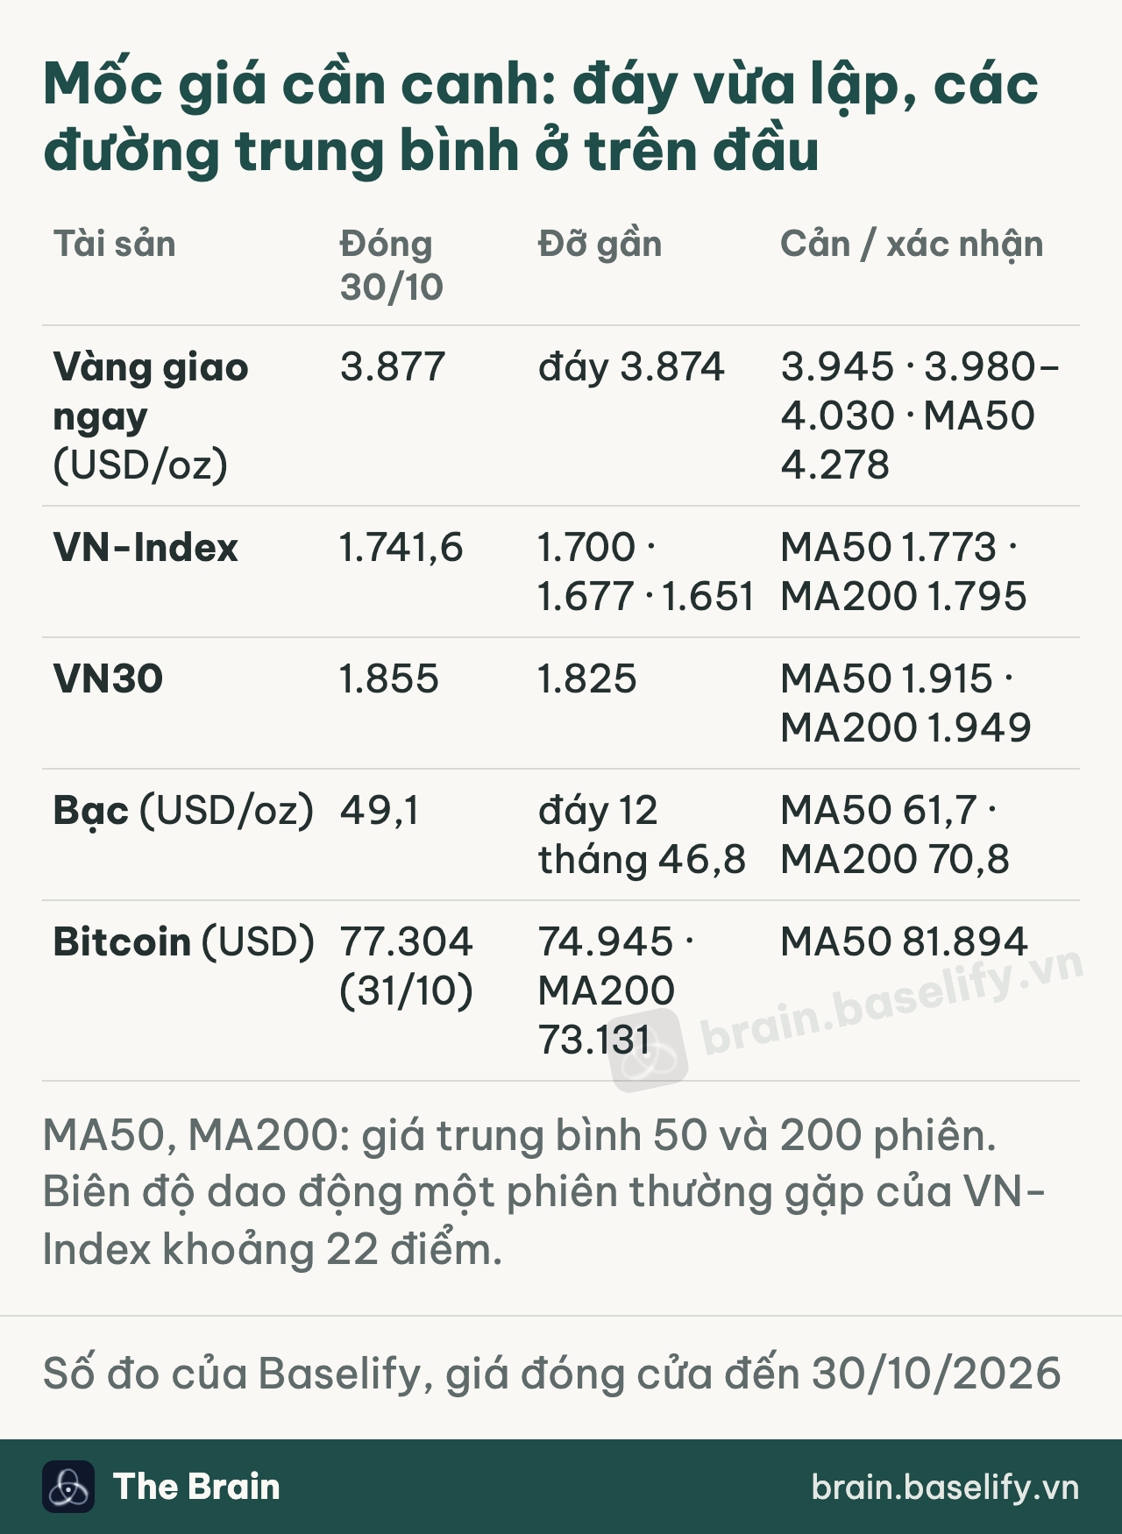Select the Cản / xác nhận header
This screenshot has width=1122, height=1534.
pyautogui.click(x=912, y=244)
